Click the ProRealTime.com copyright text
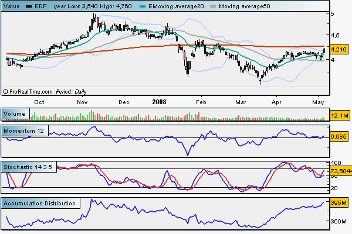 pyautogui.click(x=28, y=92)
